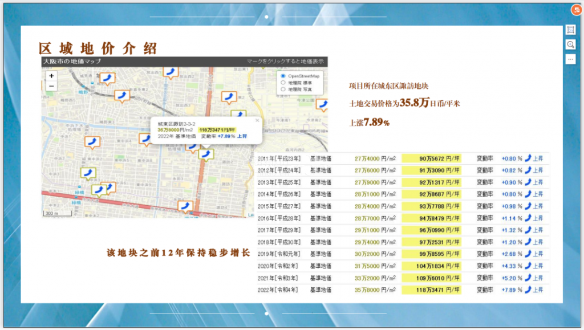584x330 pixels.
Task: Switch to 地理院 写真 map layer
Action: click(283, 89)
